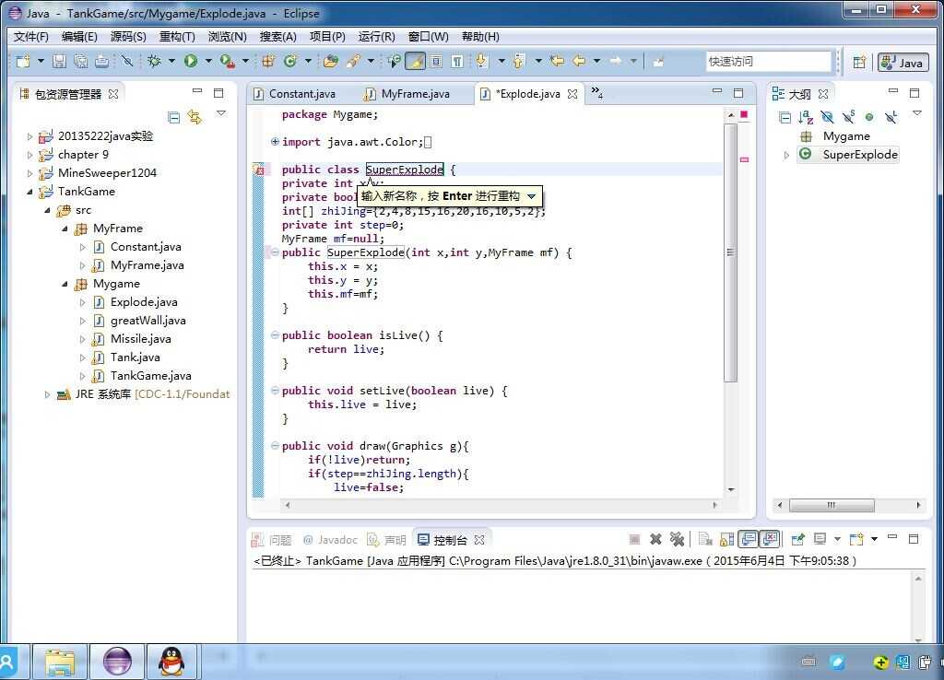Click the Remove Launch icon in console
The image size is (944, 680).
click(x=655, y=539)
